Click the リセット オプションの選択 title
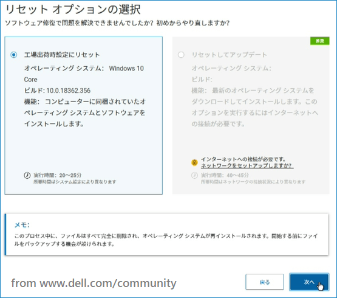 (x=73, y=10)
